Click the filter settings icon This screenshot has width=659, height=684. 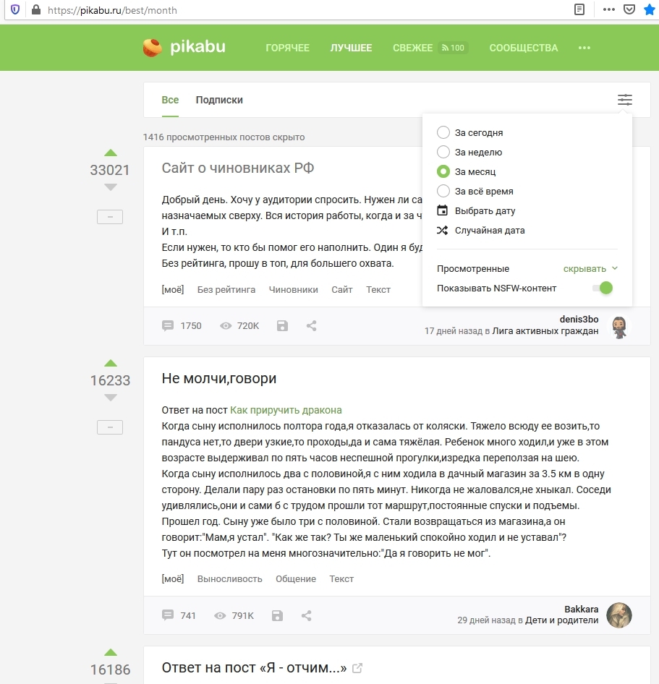[x=624, y=100]
